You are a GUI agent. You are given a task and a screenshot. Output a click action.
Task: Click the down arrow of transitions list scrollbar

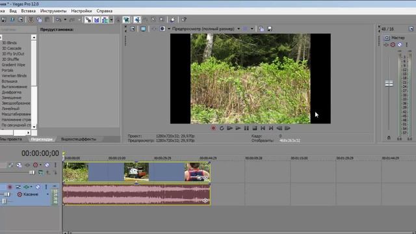coord(34,127)
